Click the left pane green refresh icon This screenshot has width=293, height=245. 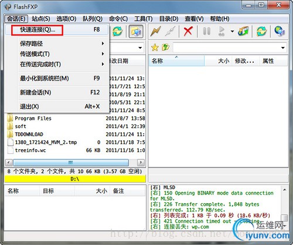click(x=117, y=31)
